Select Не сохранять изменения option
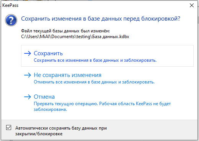Screen dimensions: 199x141 tap(107, 78)
